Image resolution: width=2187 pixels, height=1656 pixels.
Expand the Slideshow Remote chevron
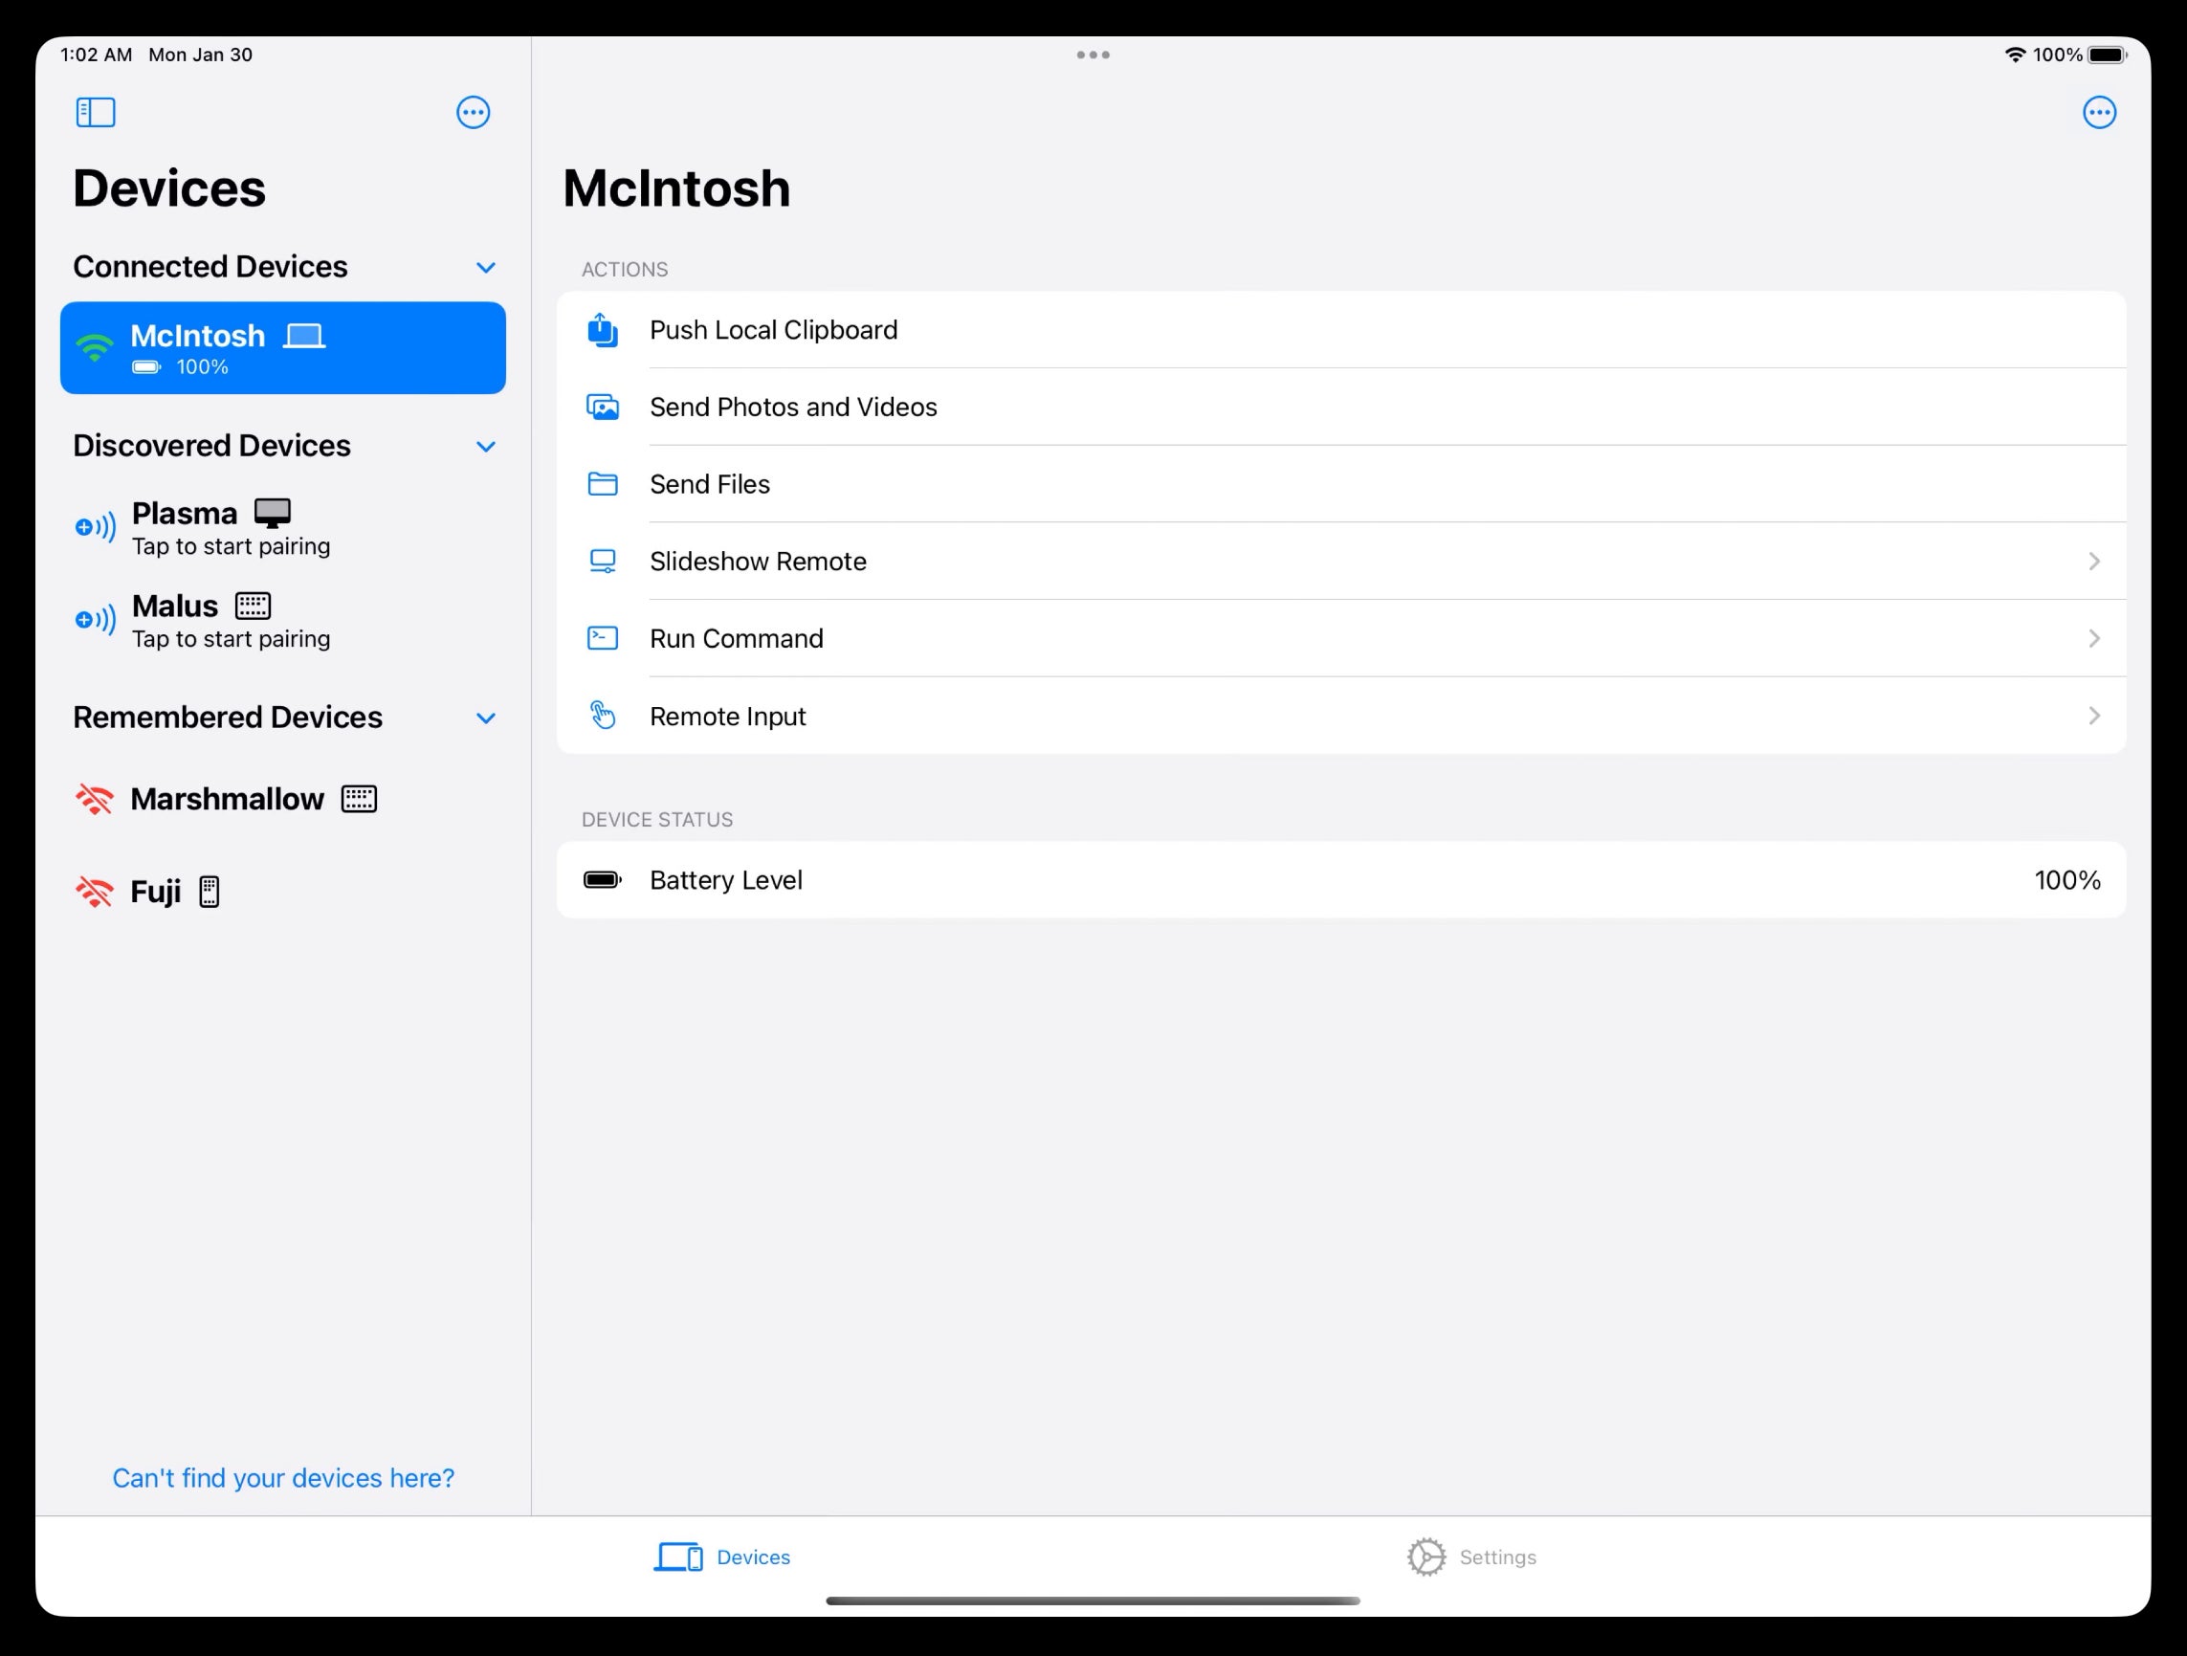[x=2095, y=560]
